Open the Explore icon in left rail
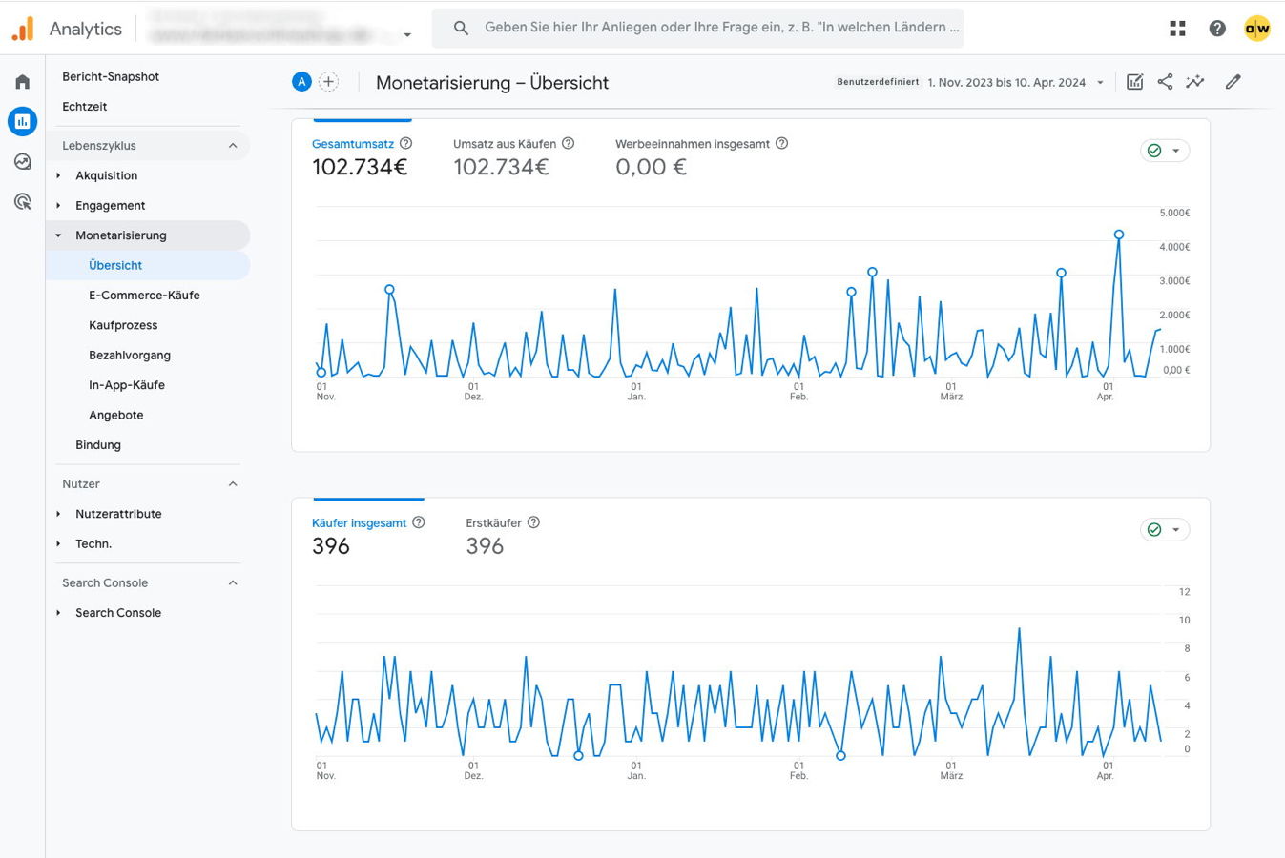Screen dimensions: 1285x858 (x=22, y=162)
